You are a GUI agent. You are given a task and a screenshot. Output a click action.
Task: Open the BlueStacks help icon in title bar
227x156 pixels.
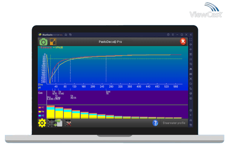click(x=167, y=35)
